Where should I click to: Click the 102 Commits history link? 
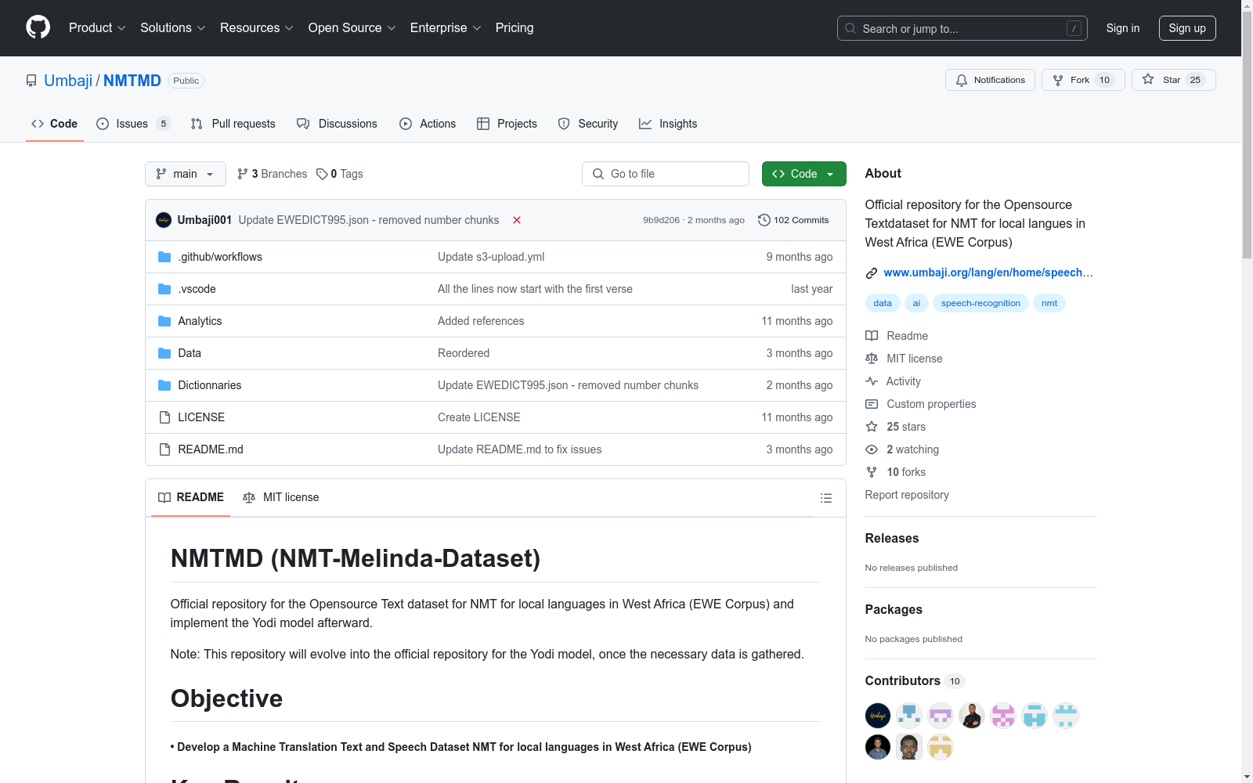point(793,220)
